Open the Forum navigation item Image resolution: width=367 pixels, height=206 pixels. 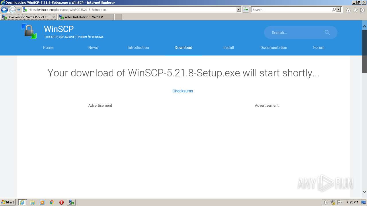pyautogui.click(x=319, y=47)
